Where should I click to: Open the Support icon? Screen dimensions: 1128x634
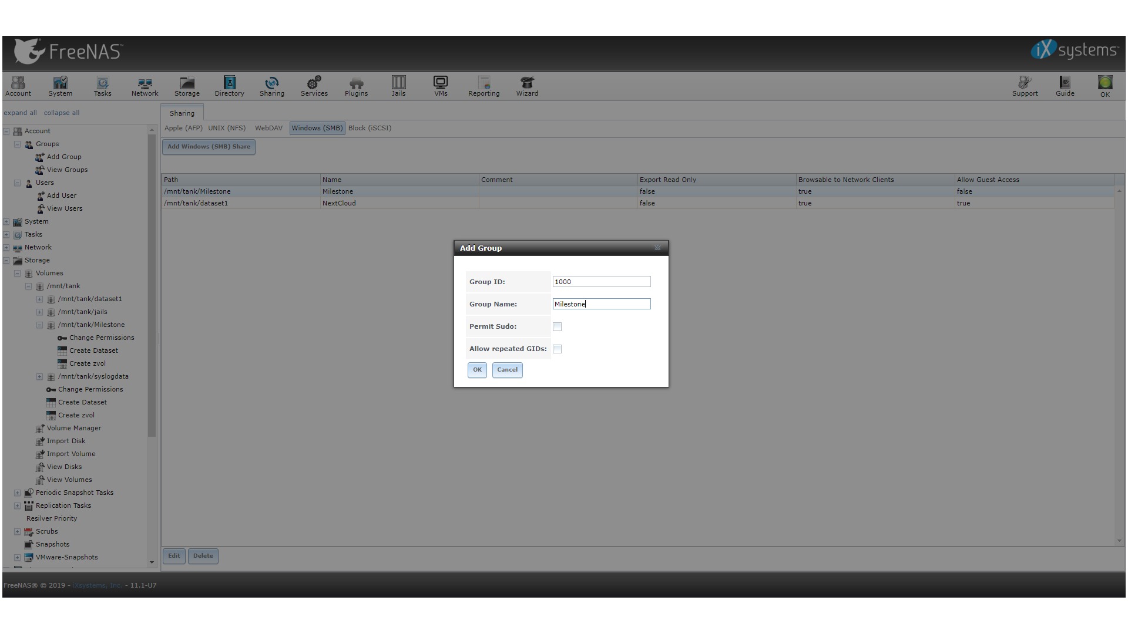click(1025, 86)
